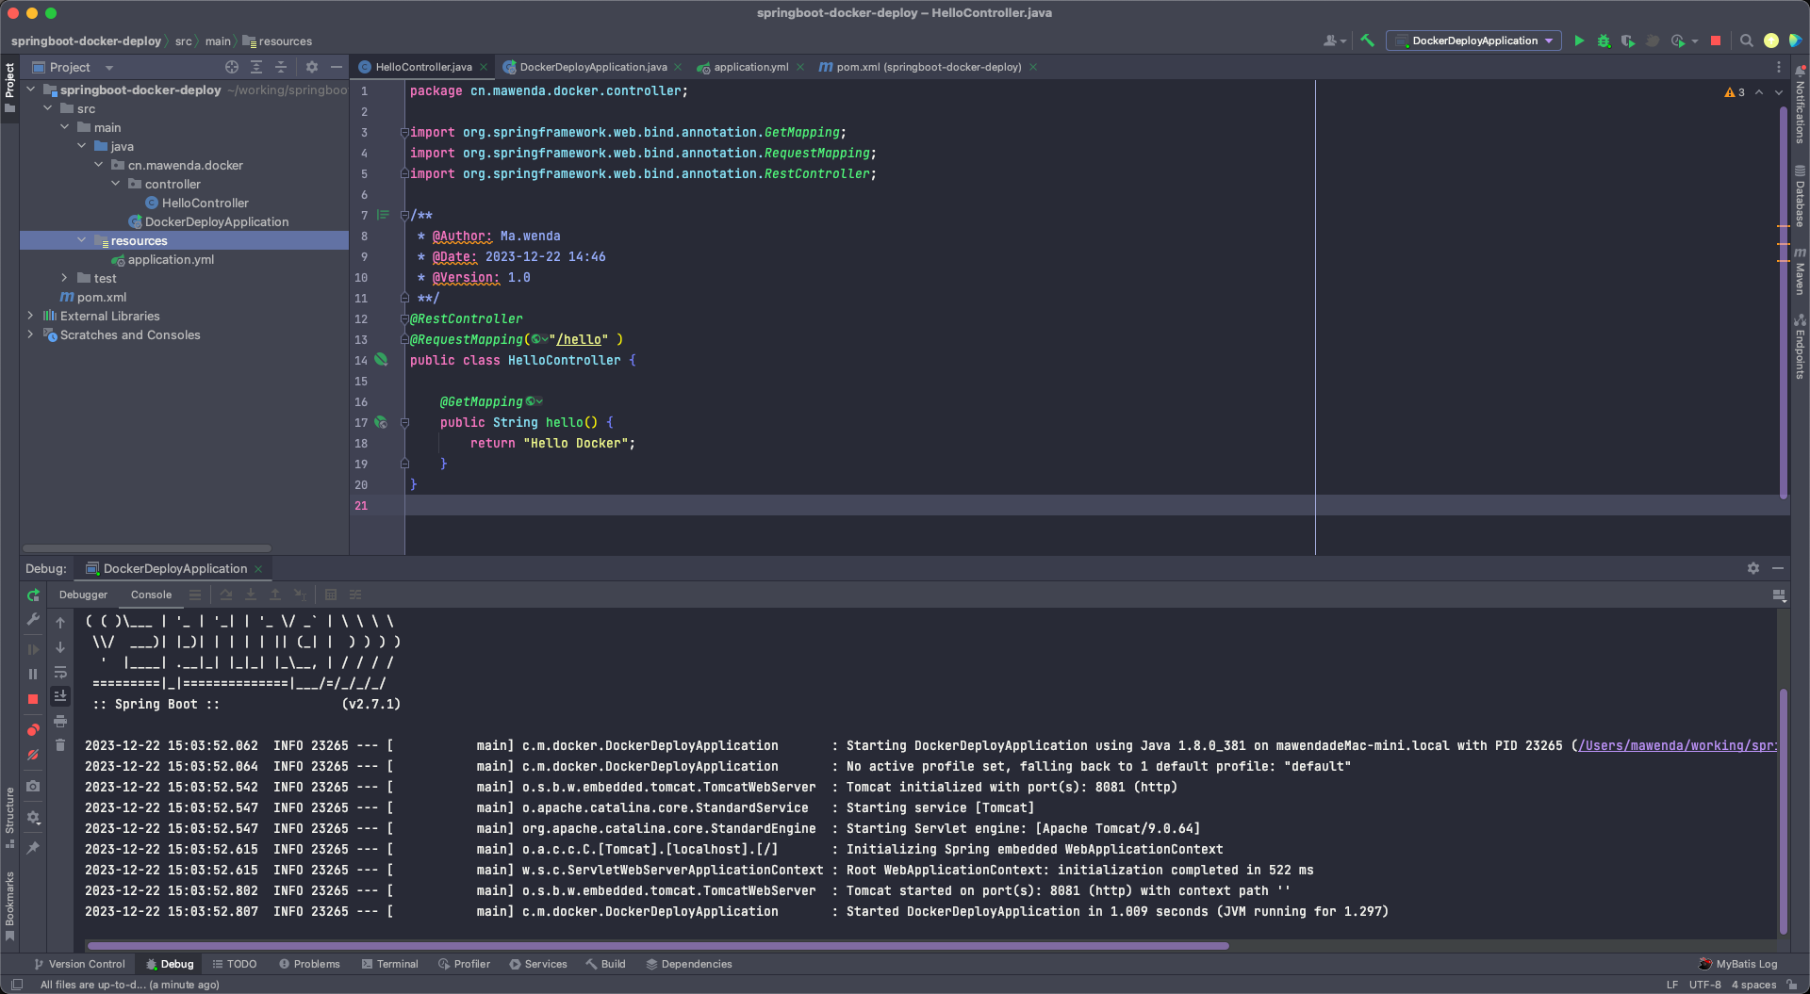Open debug configuration wrench icon
The width and height of the screenshot is (1810, 994).
33,619
